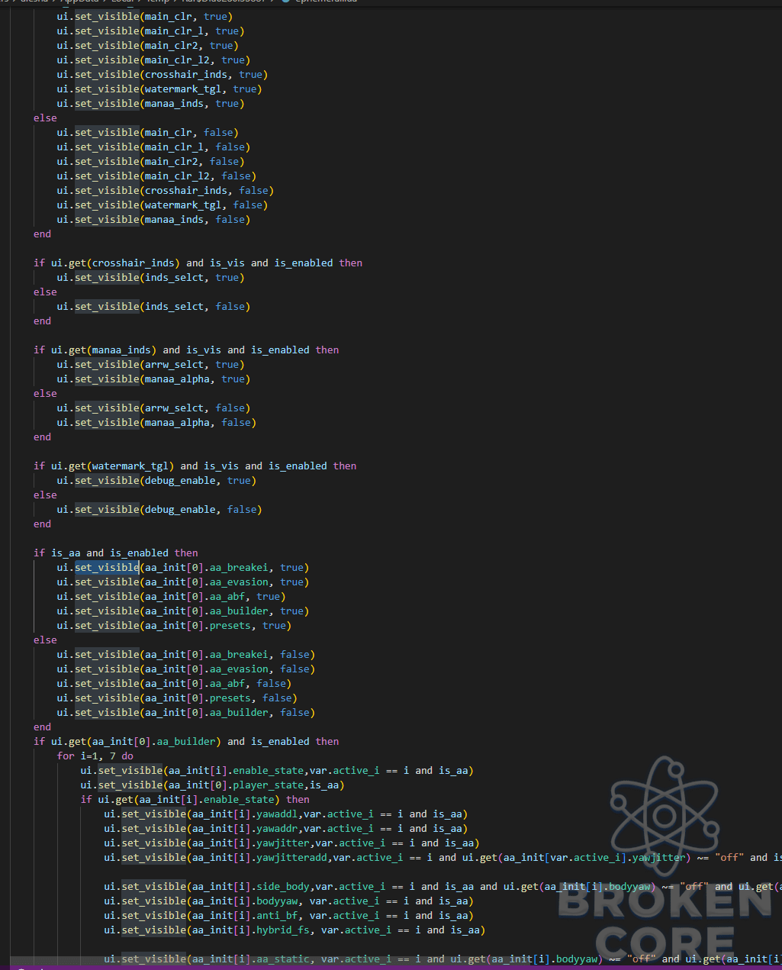Click the line containing 'aa_init[i].hybrid_fs'
This screenshot has width=782, height=970.
(x=295, y=930)
